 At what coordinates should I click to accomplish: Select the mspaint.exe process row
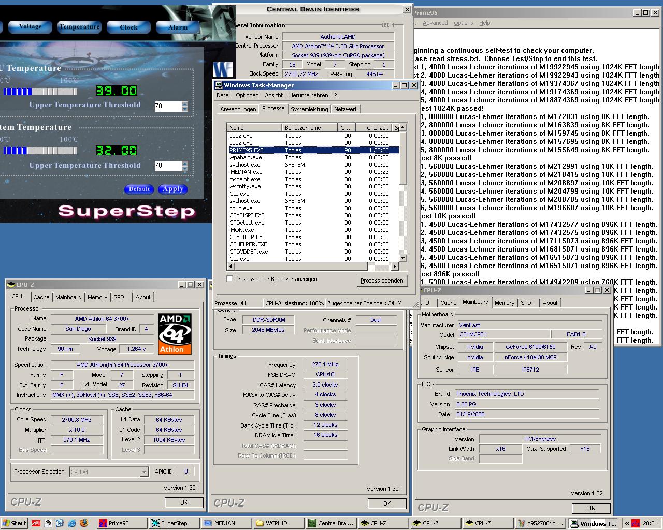coord(313,179)
